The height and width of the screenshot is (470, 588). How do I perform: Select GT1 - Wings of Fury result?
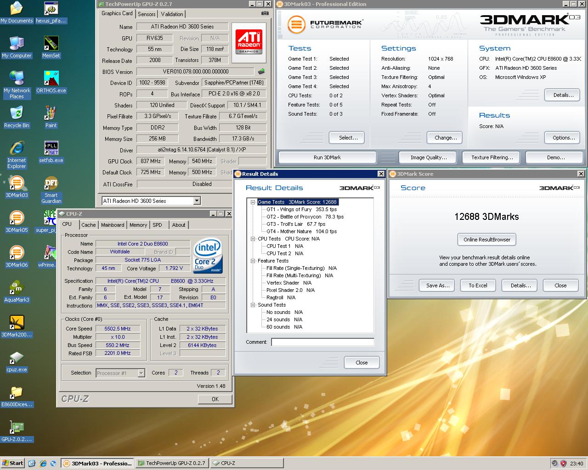tap(301, 209)
